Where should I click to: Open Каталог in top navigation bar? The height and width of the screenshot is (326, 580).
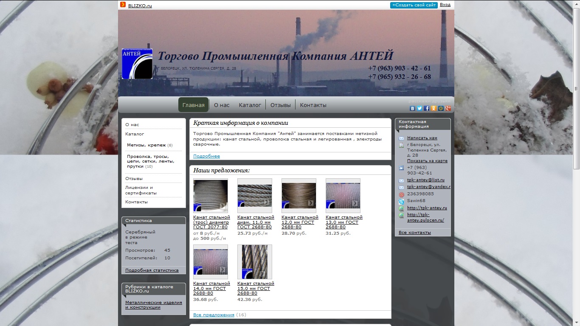point(250,105)
